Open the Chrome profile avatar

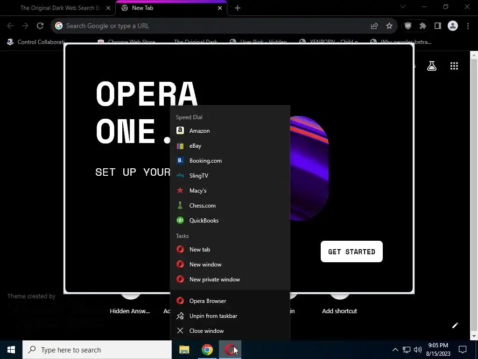tap(453, 26)
